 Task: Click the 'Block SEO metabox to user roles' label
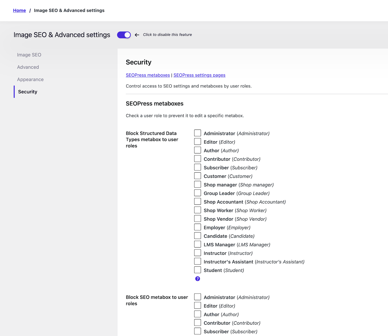[x=157, y=300]
